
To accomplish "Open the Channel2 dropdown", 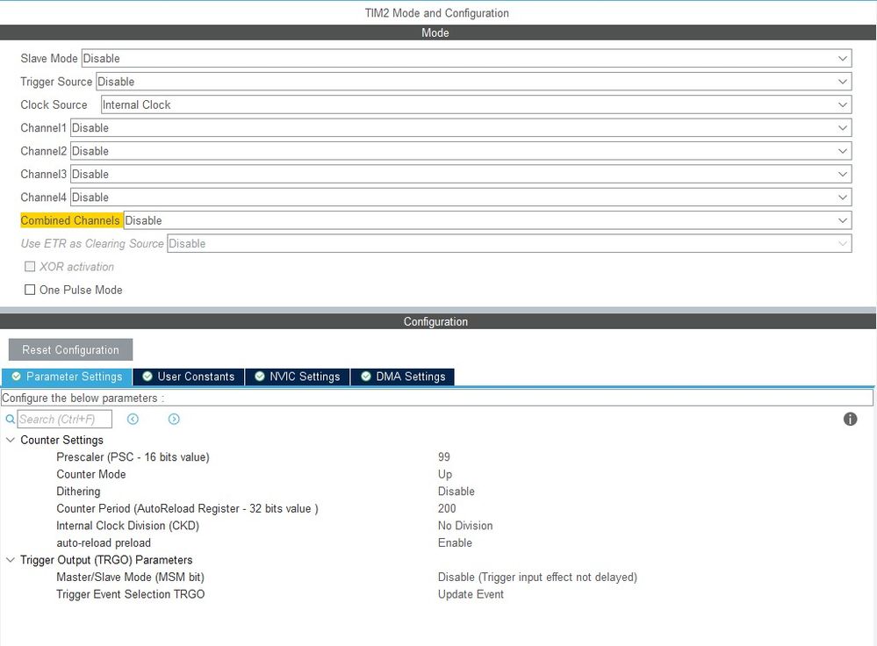I will click(461, 151).
